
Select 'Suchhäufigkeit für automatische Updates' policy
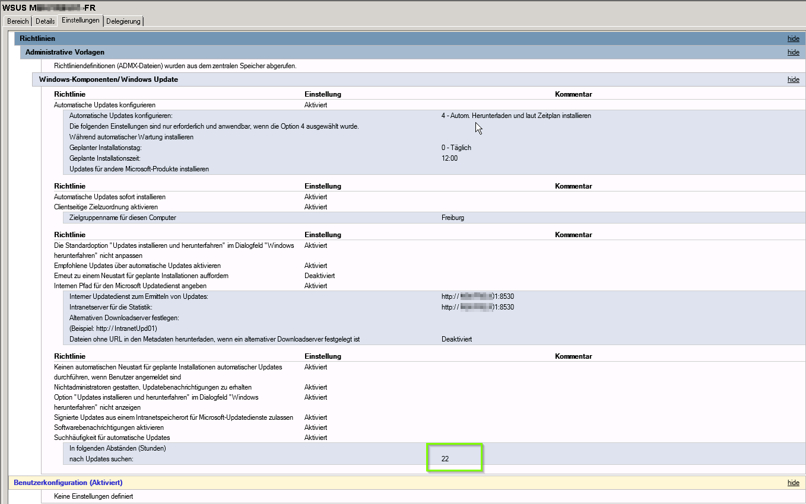pos(112,438)
